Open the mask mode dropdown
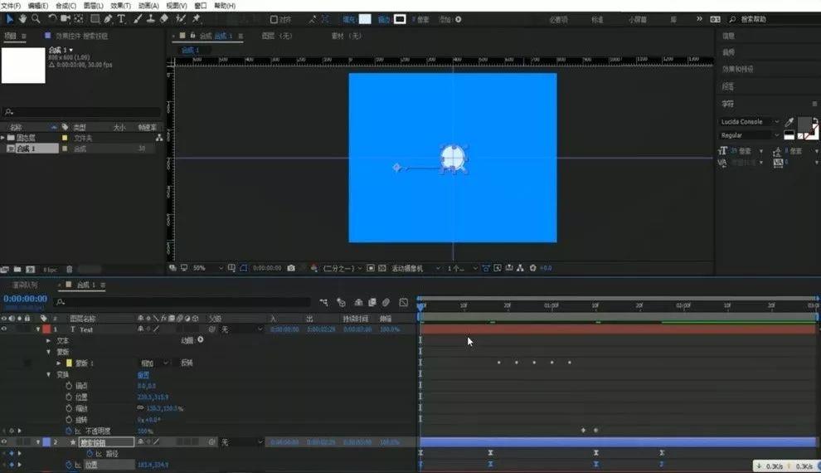 point(154,363)
